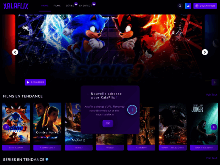This screenshot has width=220, height=165.
Task: Click the S'identifier login button
Action: click(205, 6)
